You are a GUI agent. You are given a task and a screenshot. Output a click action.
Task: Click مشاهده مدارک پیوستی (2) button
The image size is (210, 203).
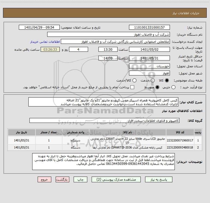(x=116, y=180)
